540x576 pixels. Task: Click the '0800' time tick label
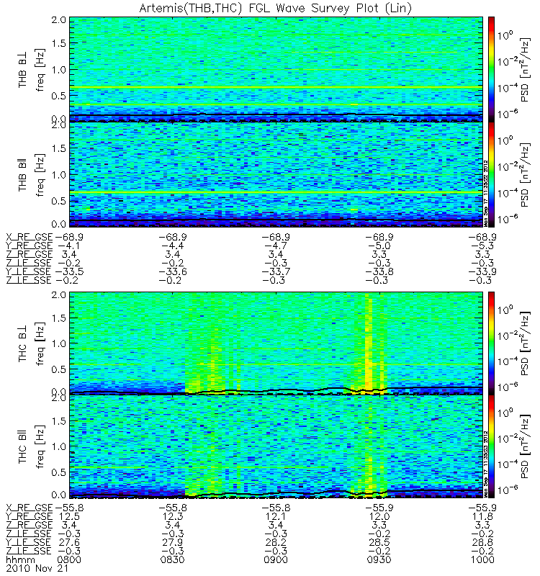point(69,560)
